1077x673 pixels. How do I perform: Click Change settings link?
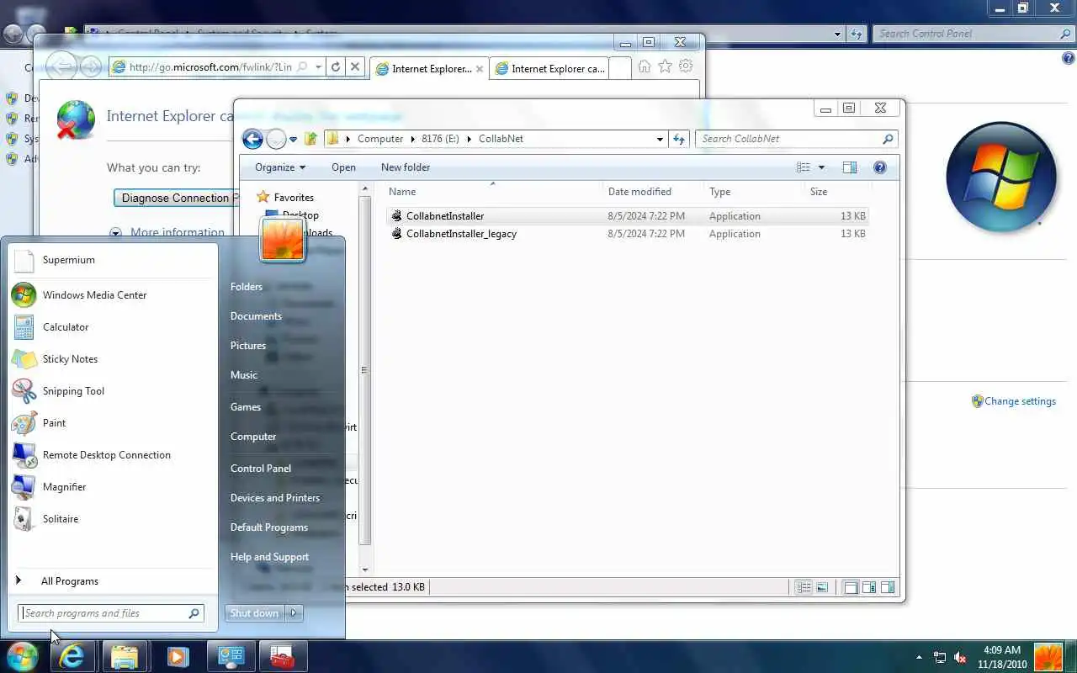[1020, 401]
